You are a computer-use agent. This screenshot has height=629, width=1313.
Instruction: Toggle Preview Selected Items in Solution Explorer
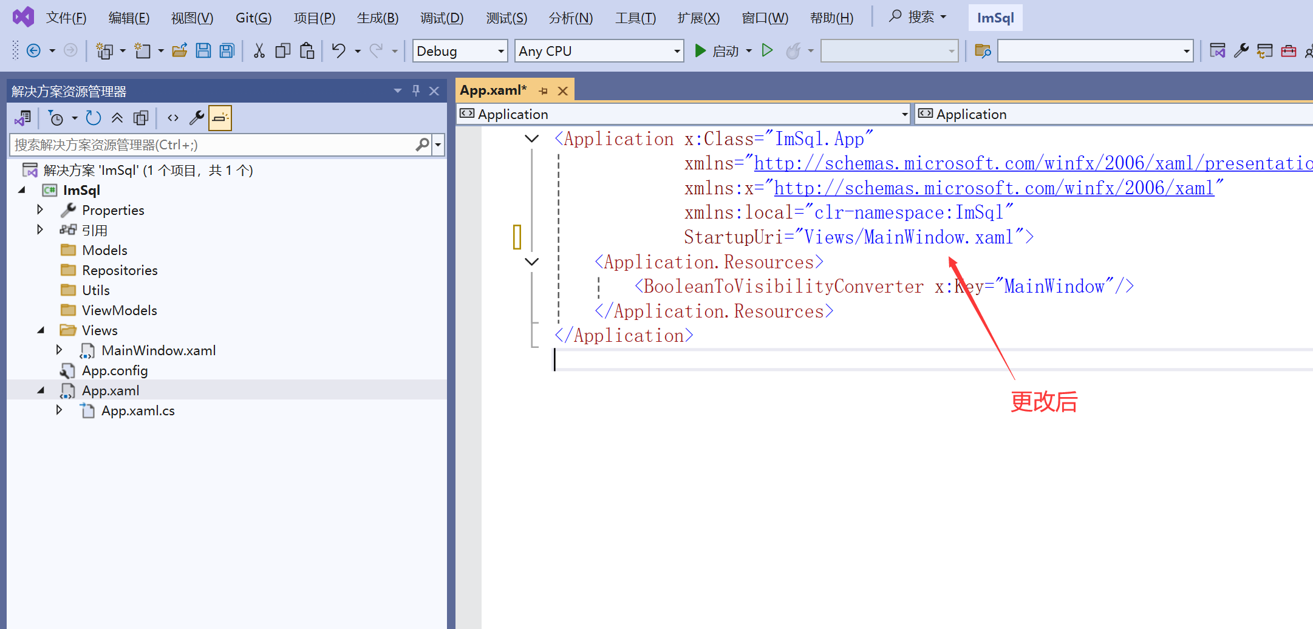click(x=220, y=117)
